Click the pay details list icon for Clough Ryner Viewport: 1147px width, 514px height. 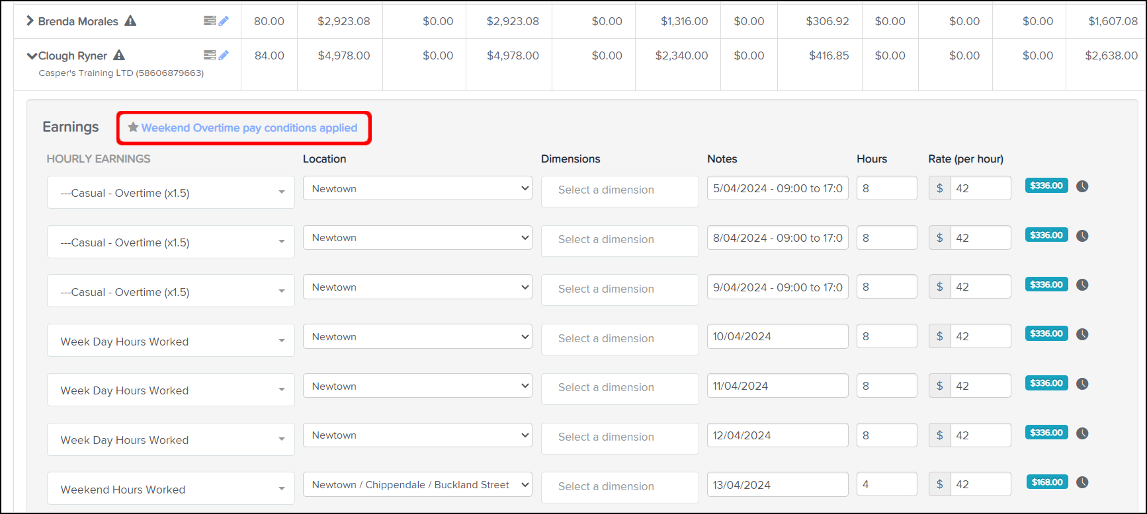(210, 55)
